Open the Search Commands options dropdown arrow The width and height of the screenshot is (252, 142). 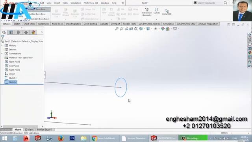click(229, 3)
